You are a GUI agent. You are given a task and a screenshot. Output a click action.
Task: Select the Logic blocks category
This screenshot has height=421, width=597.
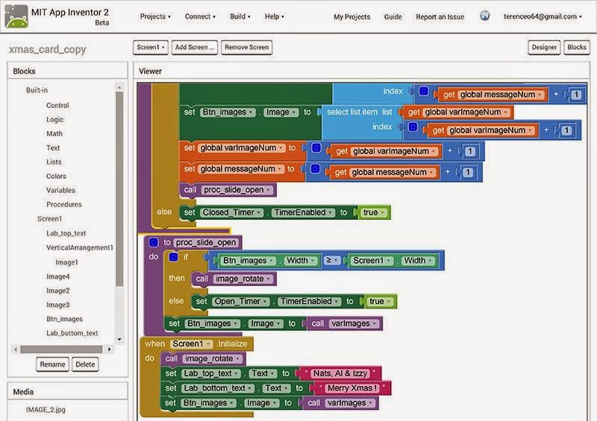point(54,119)
